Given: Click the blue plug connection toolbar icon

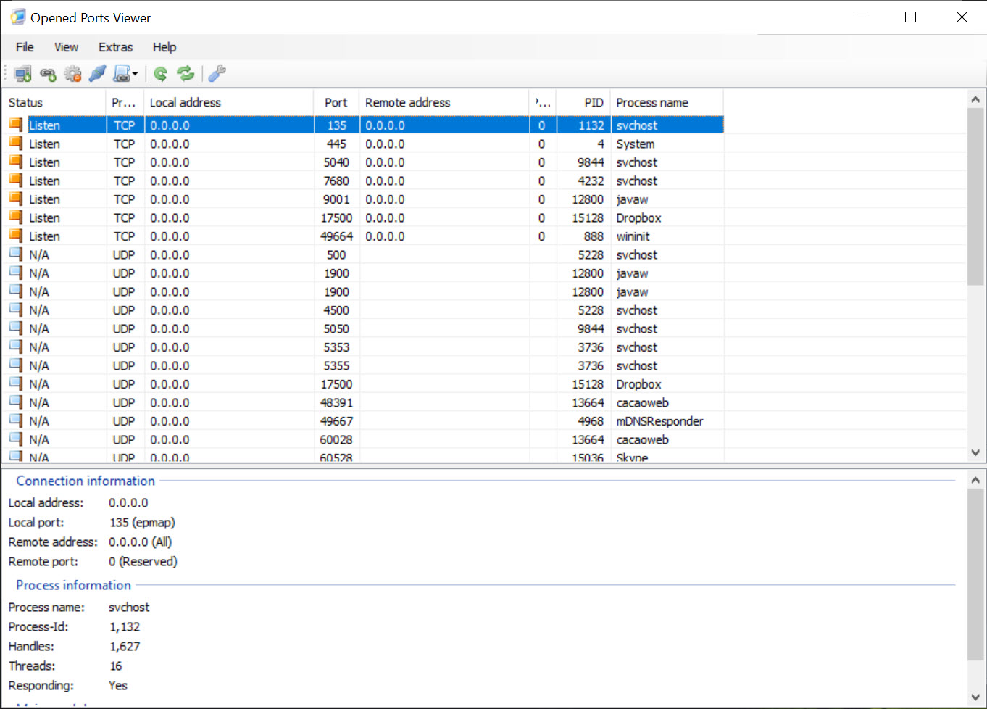Looking at the screenshot, I should tap(97, 73).
